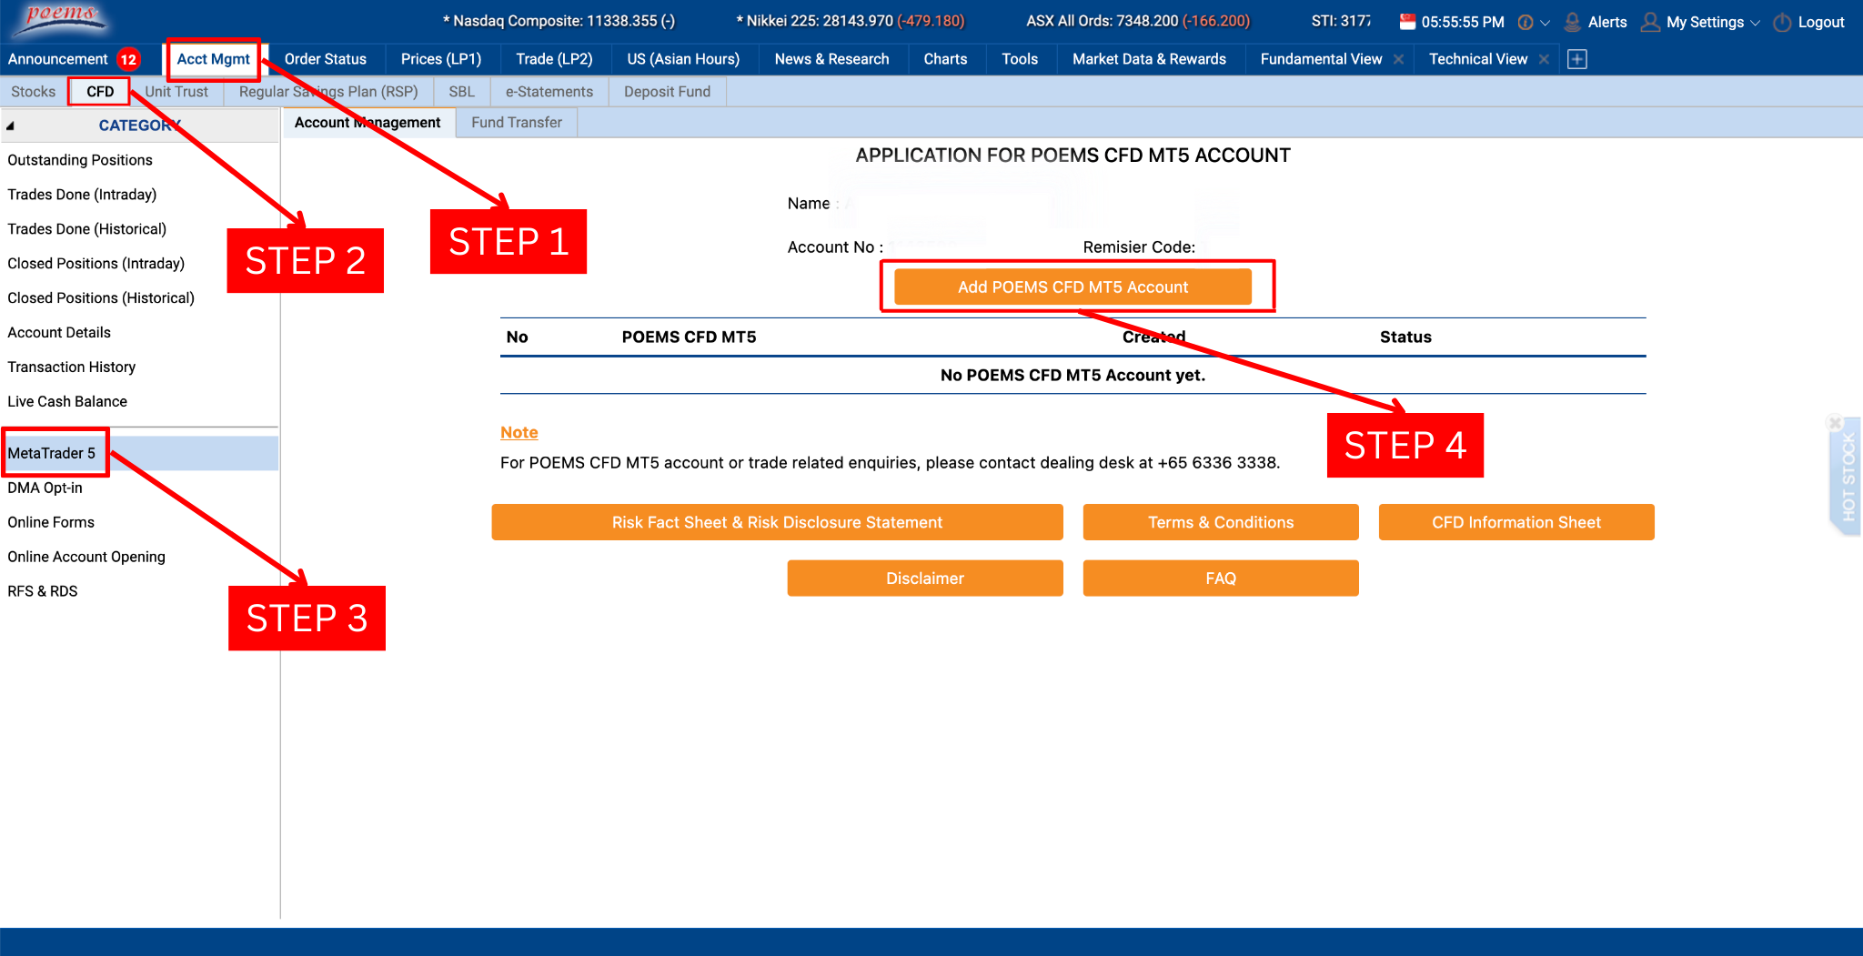Open the Charts tab
This screenshot has width=1863, height=956.
(945, 59)
